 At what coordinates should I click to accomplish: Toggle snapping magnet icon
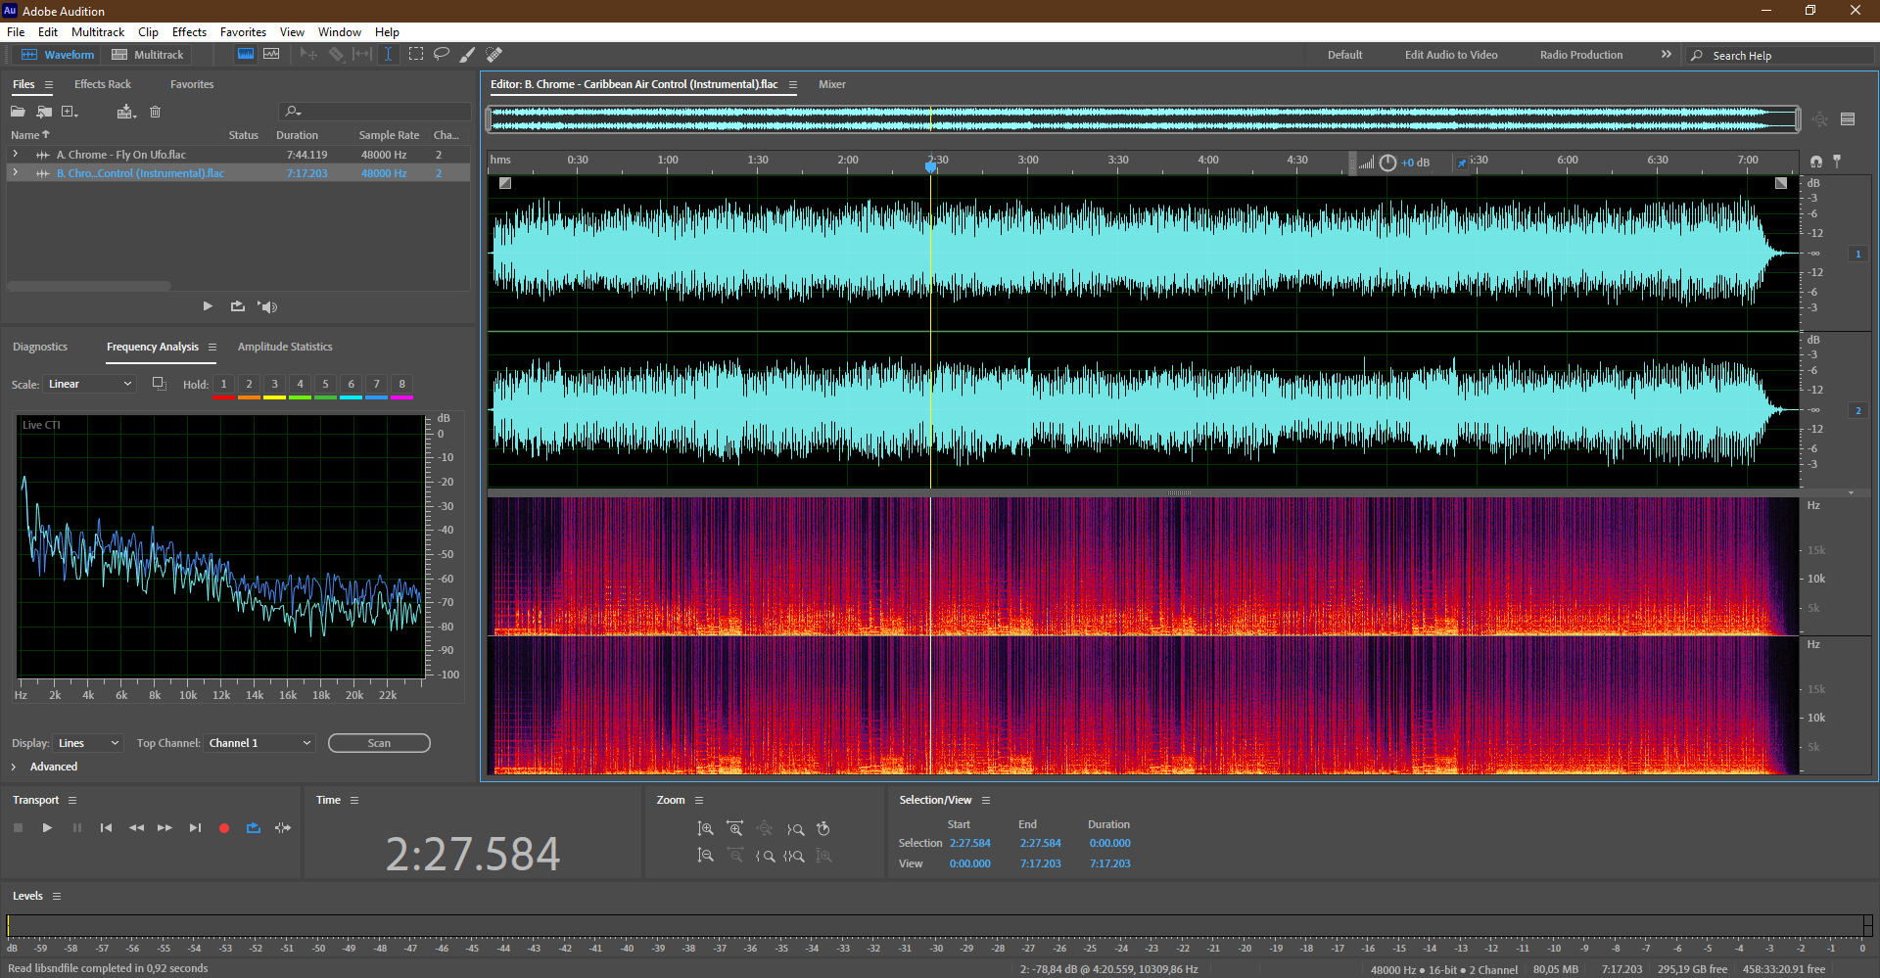(1816, 161)
